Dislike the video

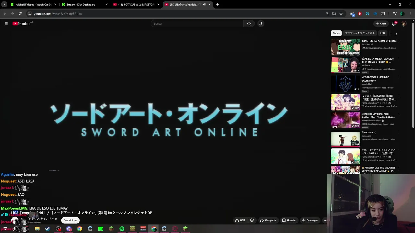pyautogui.click(x=252, y=220)
